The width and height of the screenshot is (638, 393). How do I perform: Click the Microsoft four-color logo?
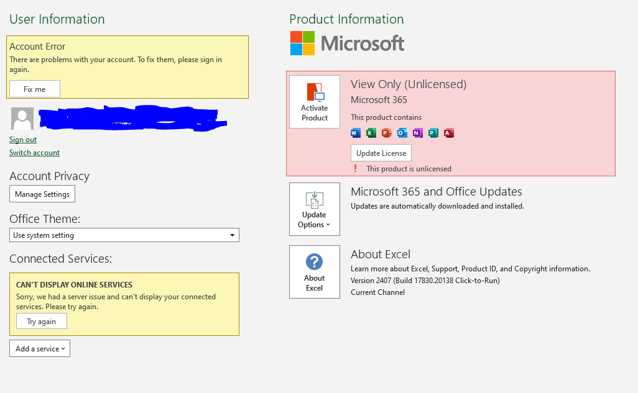pyautogui.click(x=302, y=43)
